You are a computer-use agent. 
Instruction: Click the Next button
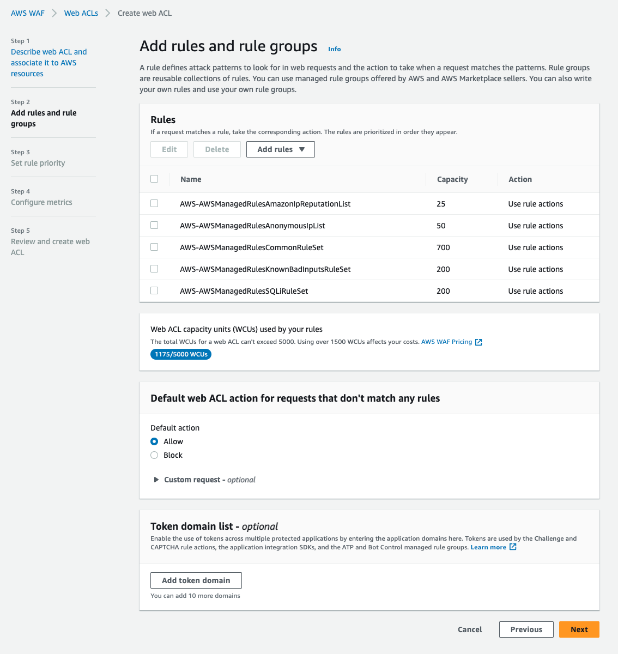tap(579, 629)
